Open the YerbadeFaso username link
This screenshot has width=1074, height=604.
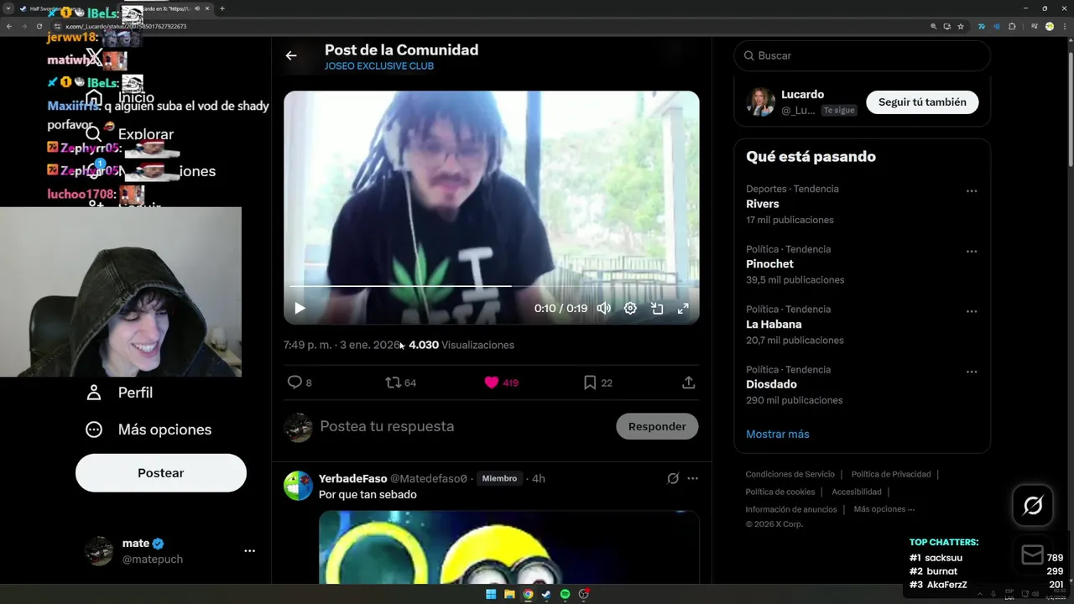tap(352, 478)
